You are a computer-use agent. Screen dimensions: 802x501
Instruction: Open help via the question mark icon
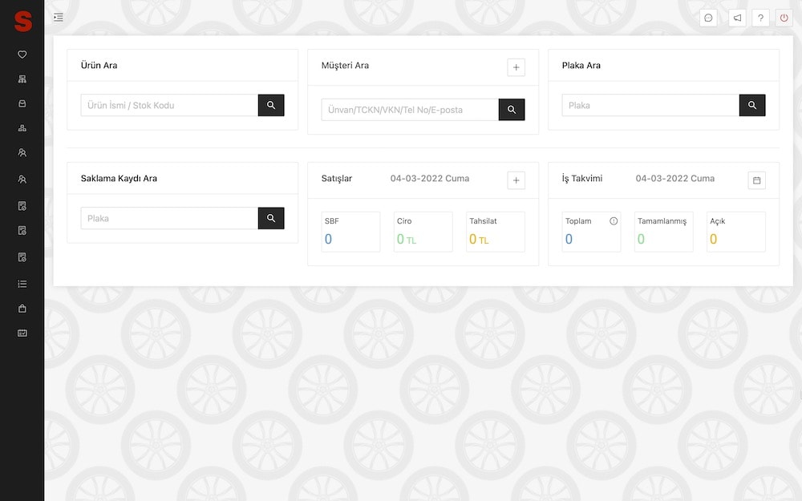(x=760, y=18)
